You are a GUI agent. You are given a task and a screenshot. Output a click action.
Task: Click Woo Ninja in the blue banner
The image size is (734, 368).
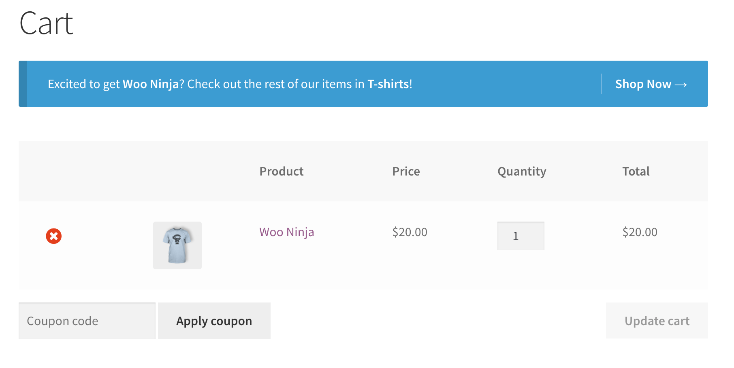pyautogui.click(x=150, y=84)
